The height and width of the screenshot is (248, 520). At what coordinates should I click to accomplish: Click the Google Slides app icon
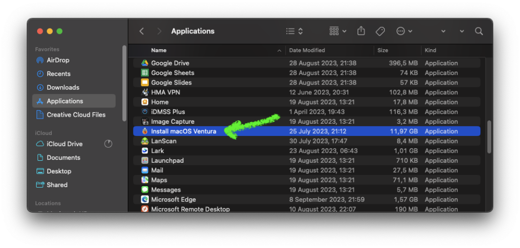(x=145, y=83)
